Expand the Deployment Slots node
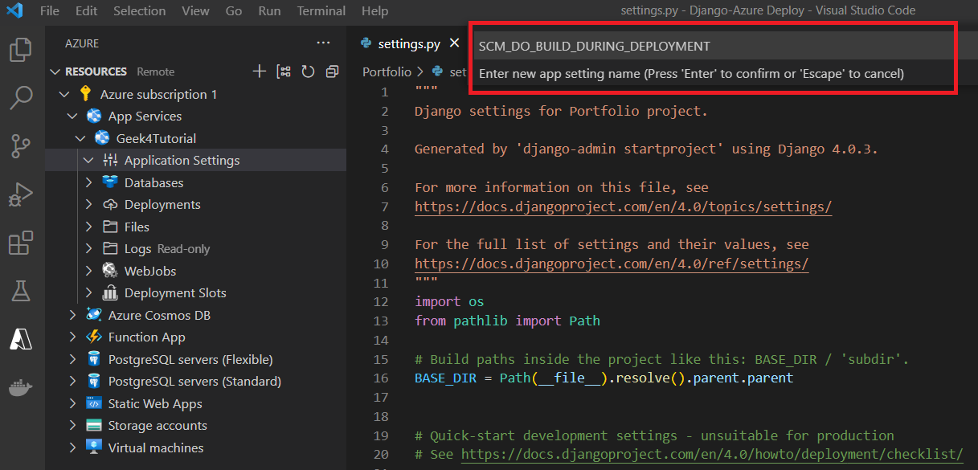Screen dimensions: 978x470 pos(88,292)
